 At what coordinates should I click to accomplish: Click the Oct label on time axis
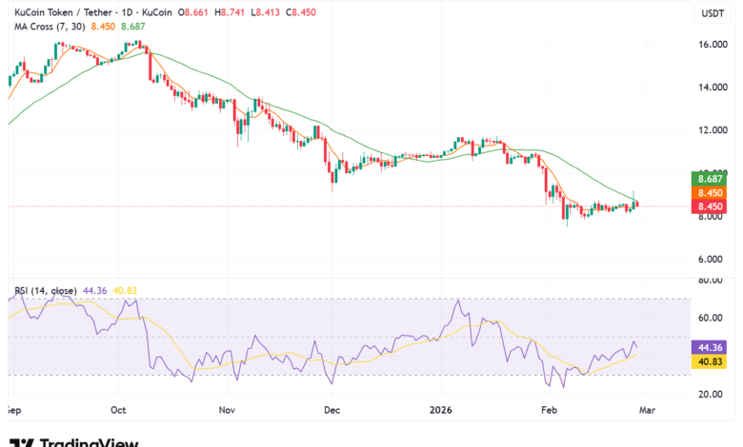pyautogui.click(x=118, y=411)
